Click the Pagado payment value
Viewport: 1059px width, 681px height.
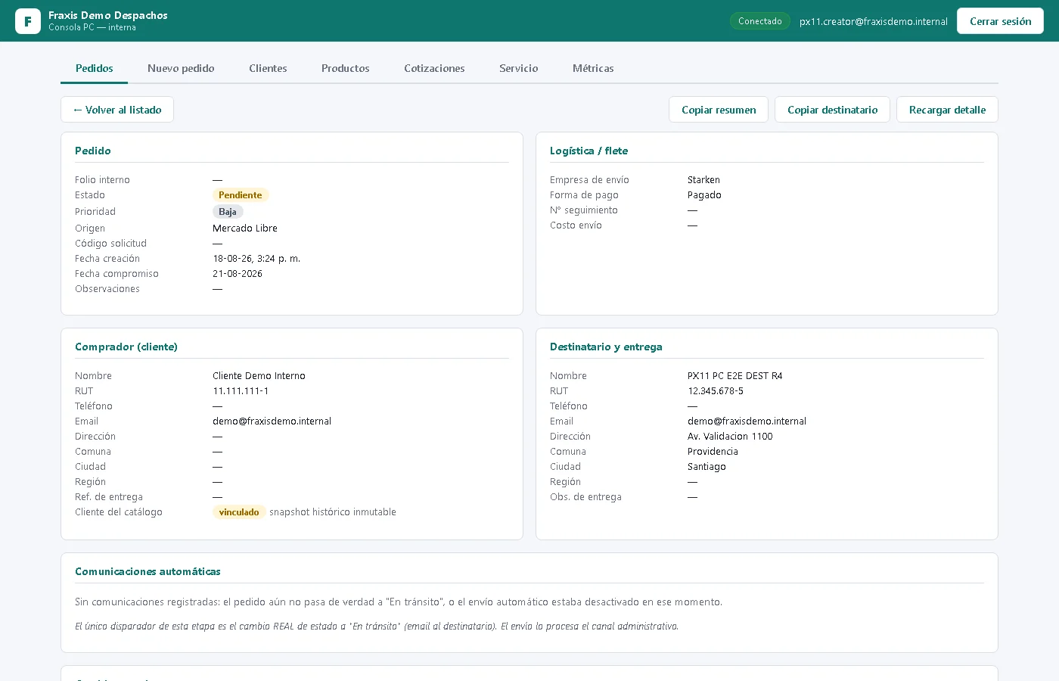point(704,195)
